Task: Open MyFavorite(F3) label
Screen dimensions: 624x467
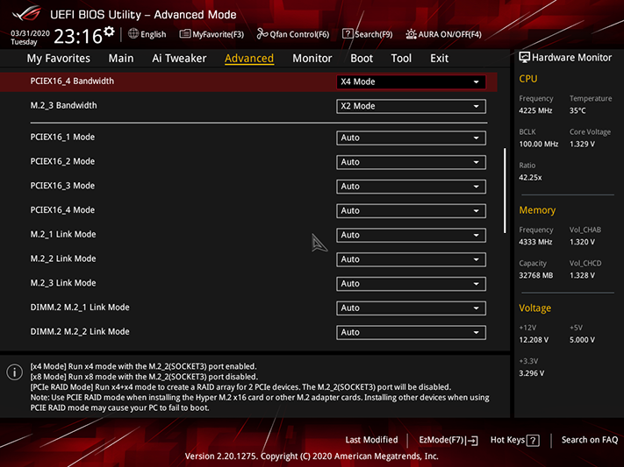Action: [x=218, y=34]
